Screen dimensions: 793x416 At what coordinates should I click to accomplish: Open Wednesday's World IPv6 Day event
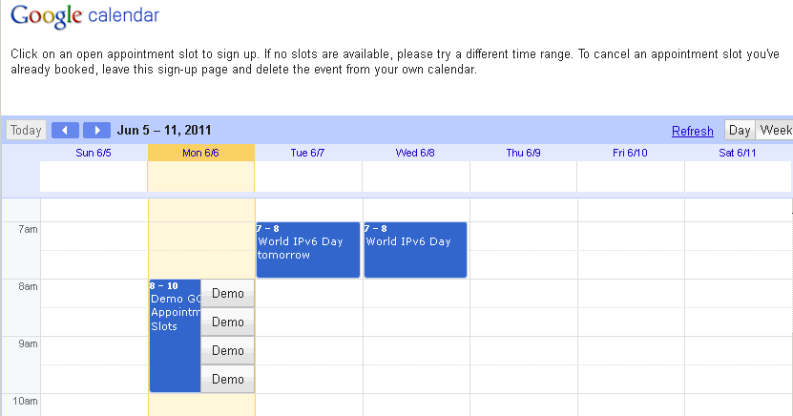tap(415, 250)
